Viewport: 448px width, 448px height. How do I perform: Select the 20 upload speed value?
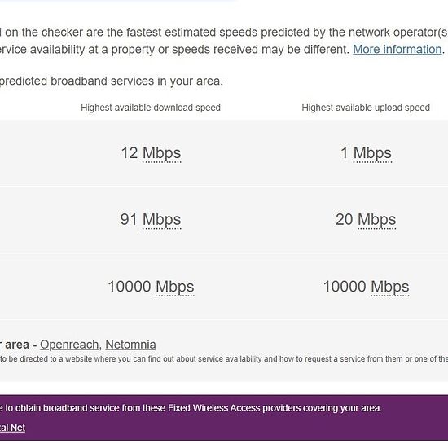[x=345, y=219]
